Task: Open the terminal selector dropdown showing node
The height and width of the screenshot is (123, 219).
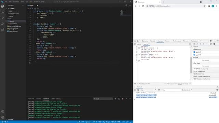Action: tap(103, 99)
